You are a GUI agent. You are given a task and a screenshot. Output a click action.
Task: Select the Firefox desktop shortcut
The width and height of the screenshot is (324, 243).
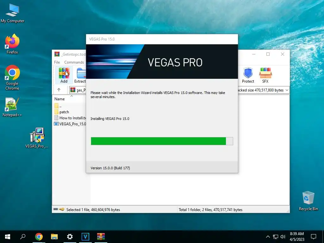coord(12,44)
